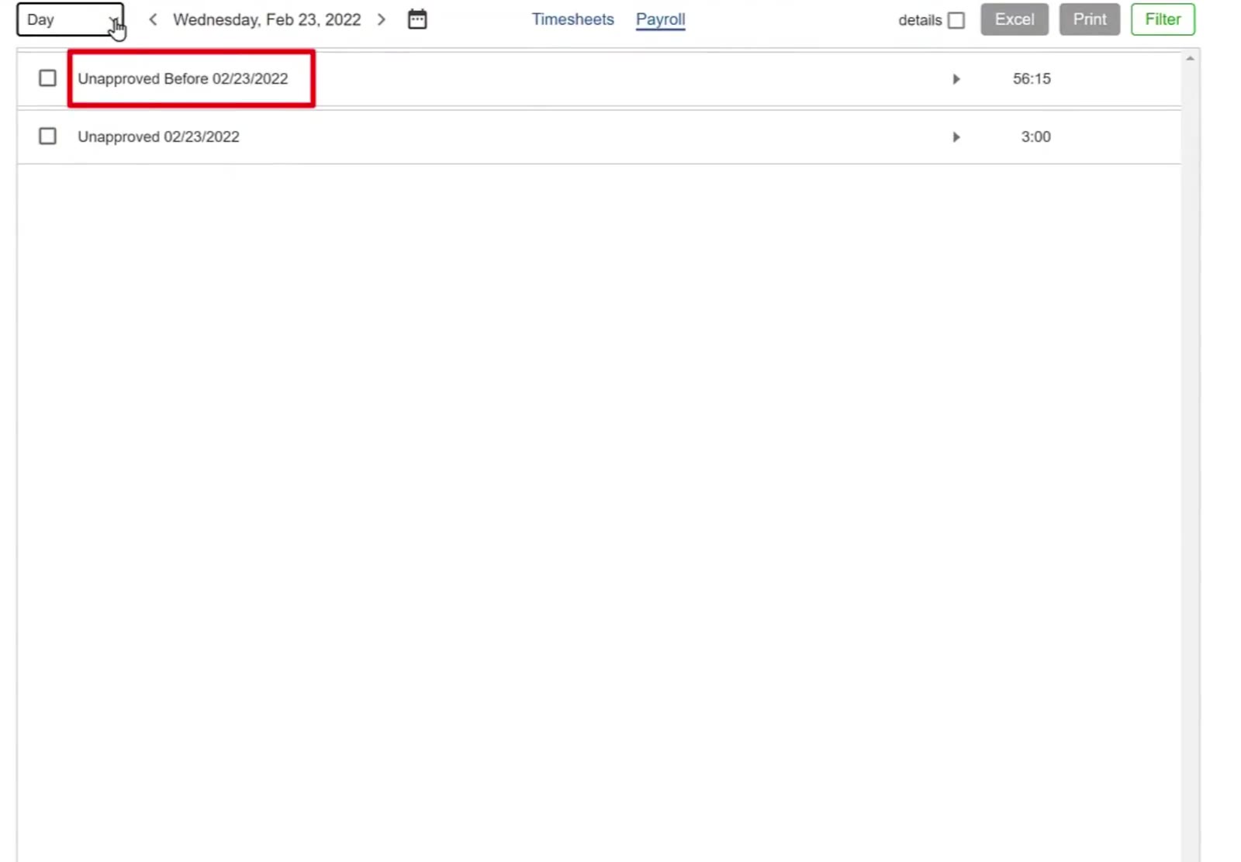Image resolution: width=1241 pixels, height=862 pixels.
Task: Switch to the Timesheets tab
Action: coord(572,19)
